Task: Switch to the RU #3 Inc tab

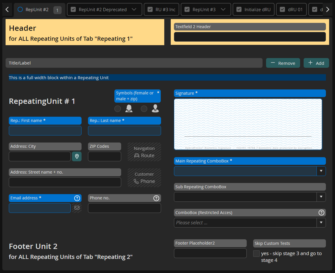Action: tap(161, 9)
